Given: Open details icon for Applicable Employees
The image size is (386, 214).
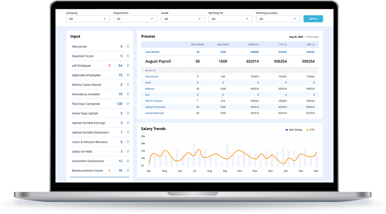Looking at the screenshot, I should click(128, 75).
